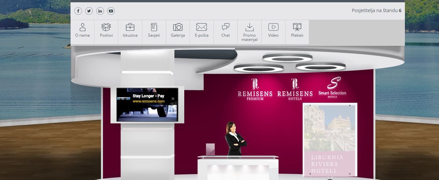Click the Liburnia Riviera Hoteli poster
The width and height of the screenshot is (439, 180).
point(330,140)
